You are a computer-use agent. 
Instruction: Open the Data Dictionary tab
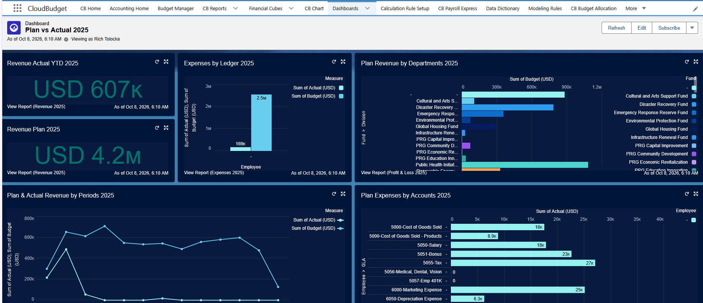click(503, 8)
